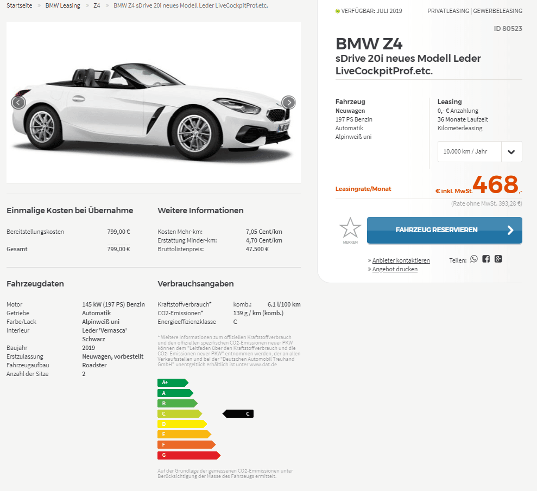Click Kosten Mehr-km value 7,05 Cent/km
This screenshot has width=537, height=491.
point(264,232)
